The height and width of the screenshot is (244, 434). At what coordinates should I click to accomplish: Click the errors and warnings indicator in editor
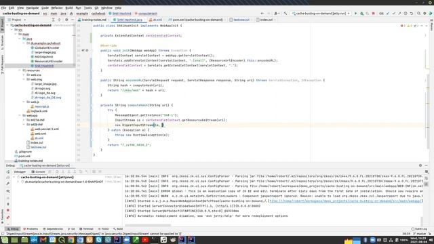coord(410,26)
